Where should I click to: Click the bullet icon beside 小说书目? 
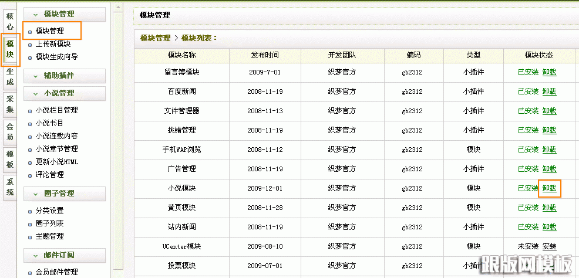pyautogui.click(x=30, y=124)
